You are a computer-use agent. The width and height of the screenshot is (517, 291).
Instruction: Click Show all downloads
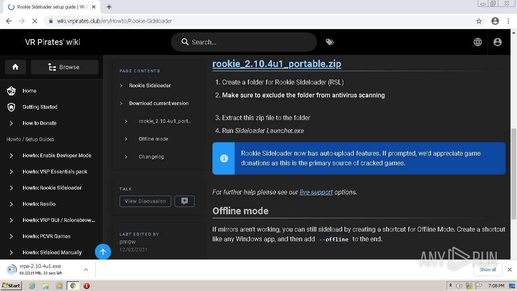(x=488, y=270)
